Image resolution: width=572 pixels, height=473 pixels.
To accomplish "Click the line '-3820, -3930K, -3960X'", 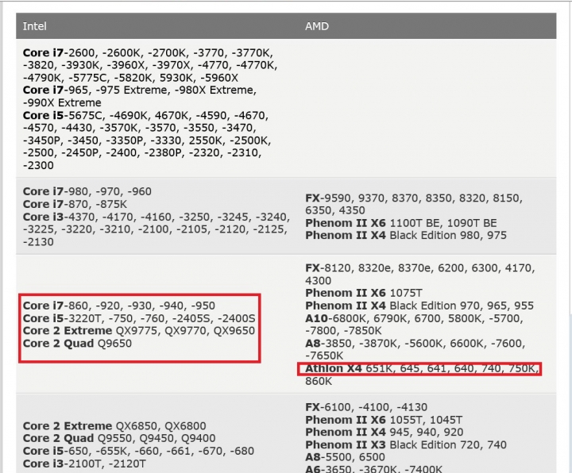I will click(150, 66).
